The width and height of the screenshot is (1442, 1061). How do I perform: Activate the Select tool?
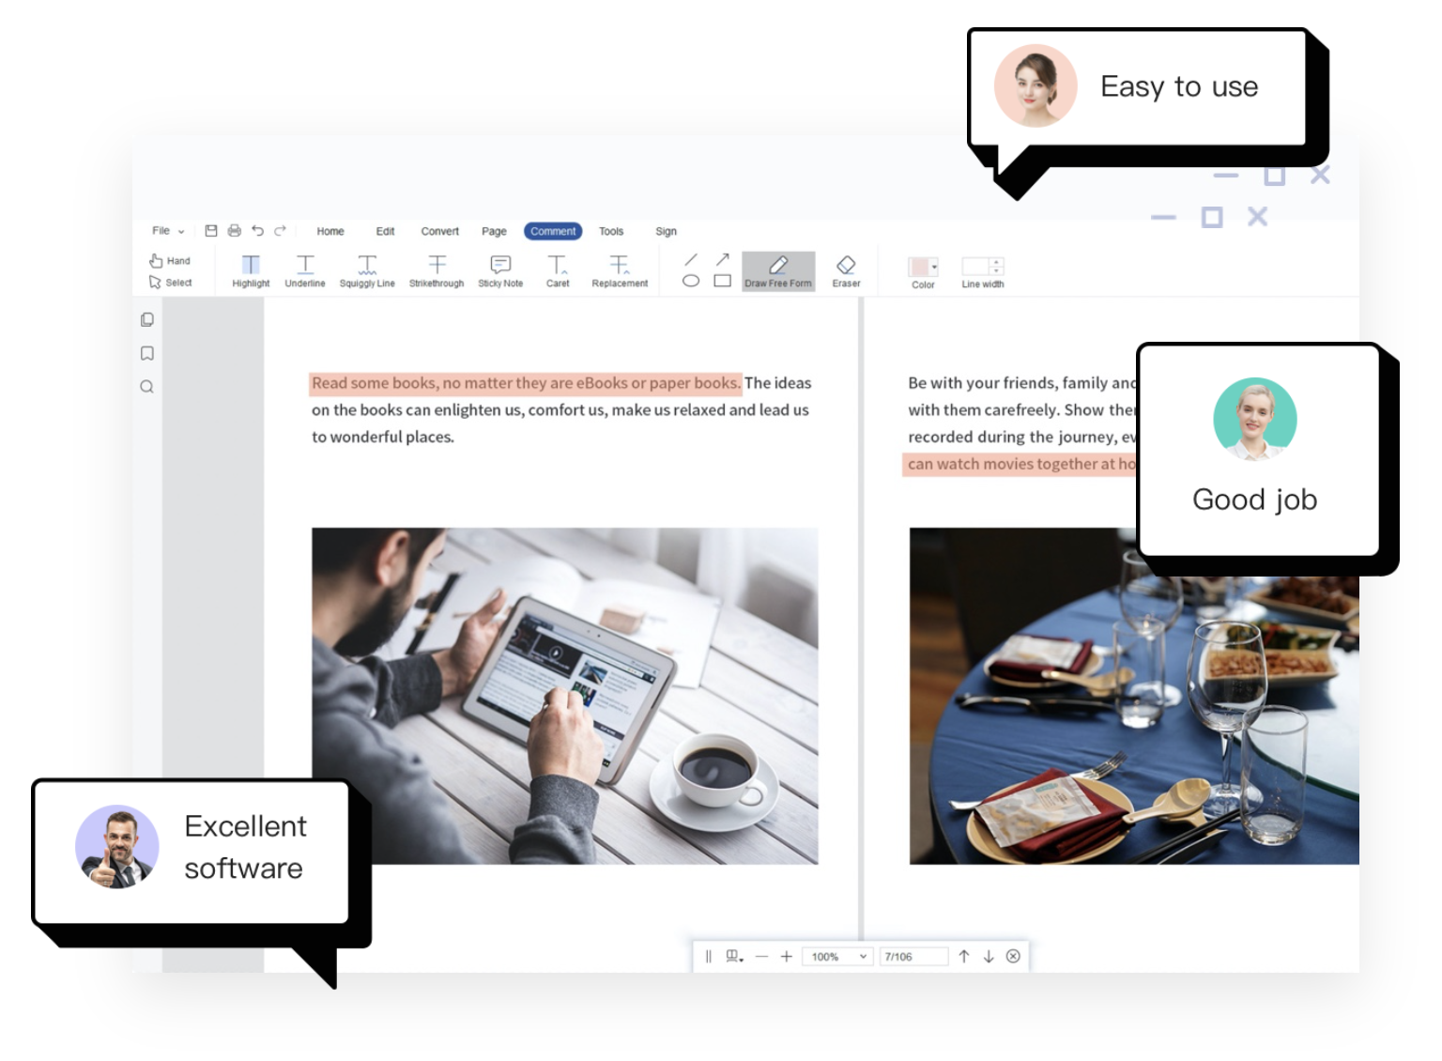pyautogui.click(x=170, y=283)
